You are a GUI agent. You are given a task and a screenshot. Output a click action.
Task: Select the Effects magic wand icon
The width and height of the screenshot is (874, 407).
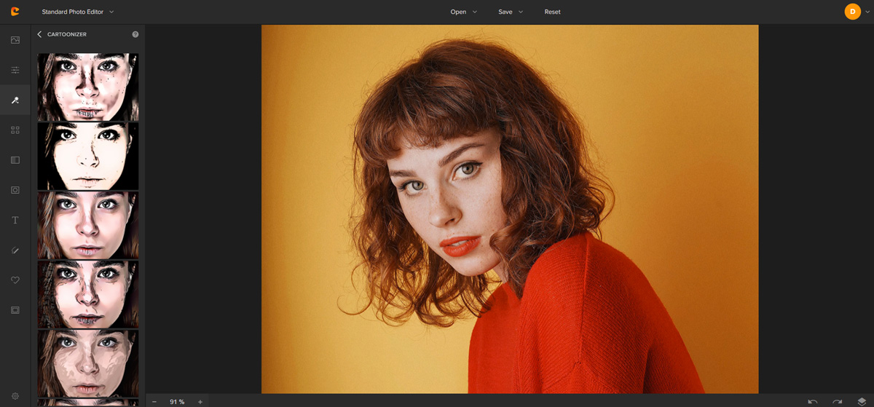pos(15,100)
